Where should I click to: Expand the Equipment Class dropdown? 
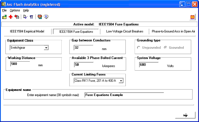46,48
